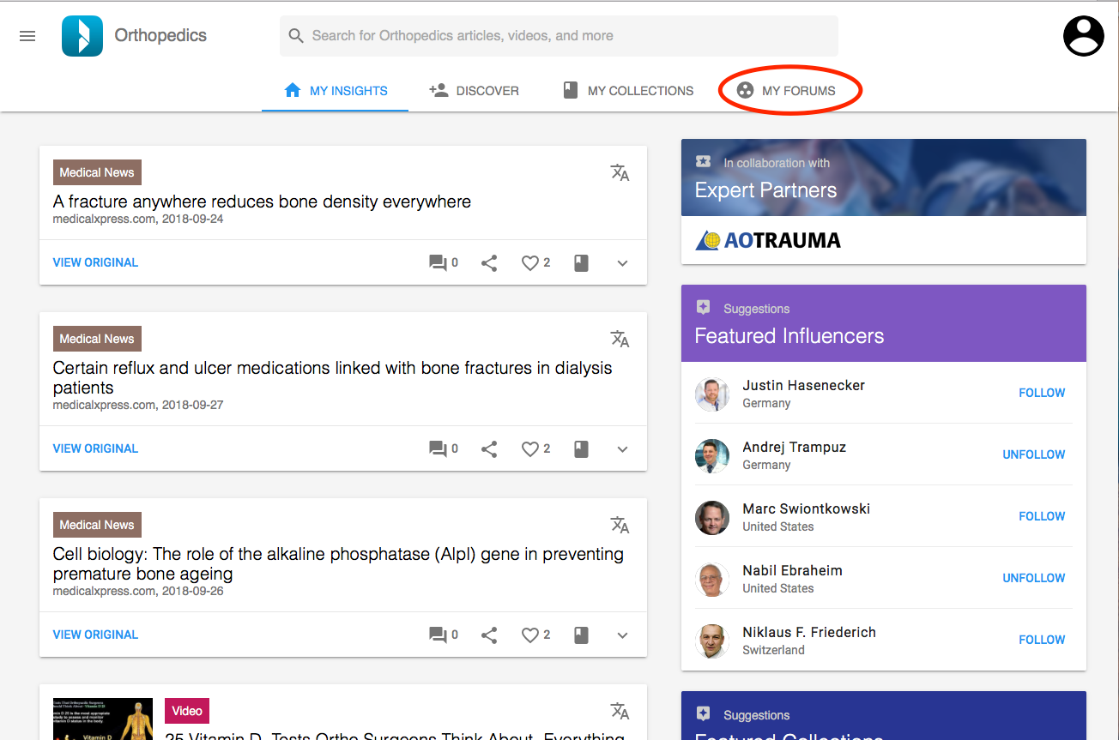Follow Marc Swiontkowski
This screenshot has height=740, width=1119.
(x=1042, y=516)
